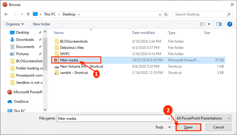Screen dimensions: 237x135
Task: Open Pictures in the navigation pane
Action: click(22, 54)
